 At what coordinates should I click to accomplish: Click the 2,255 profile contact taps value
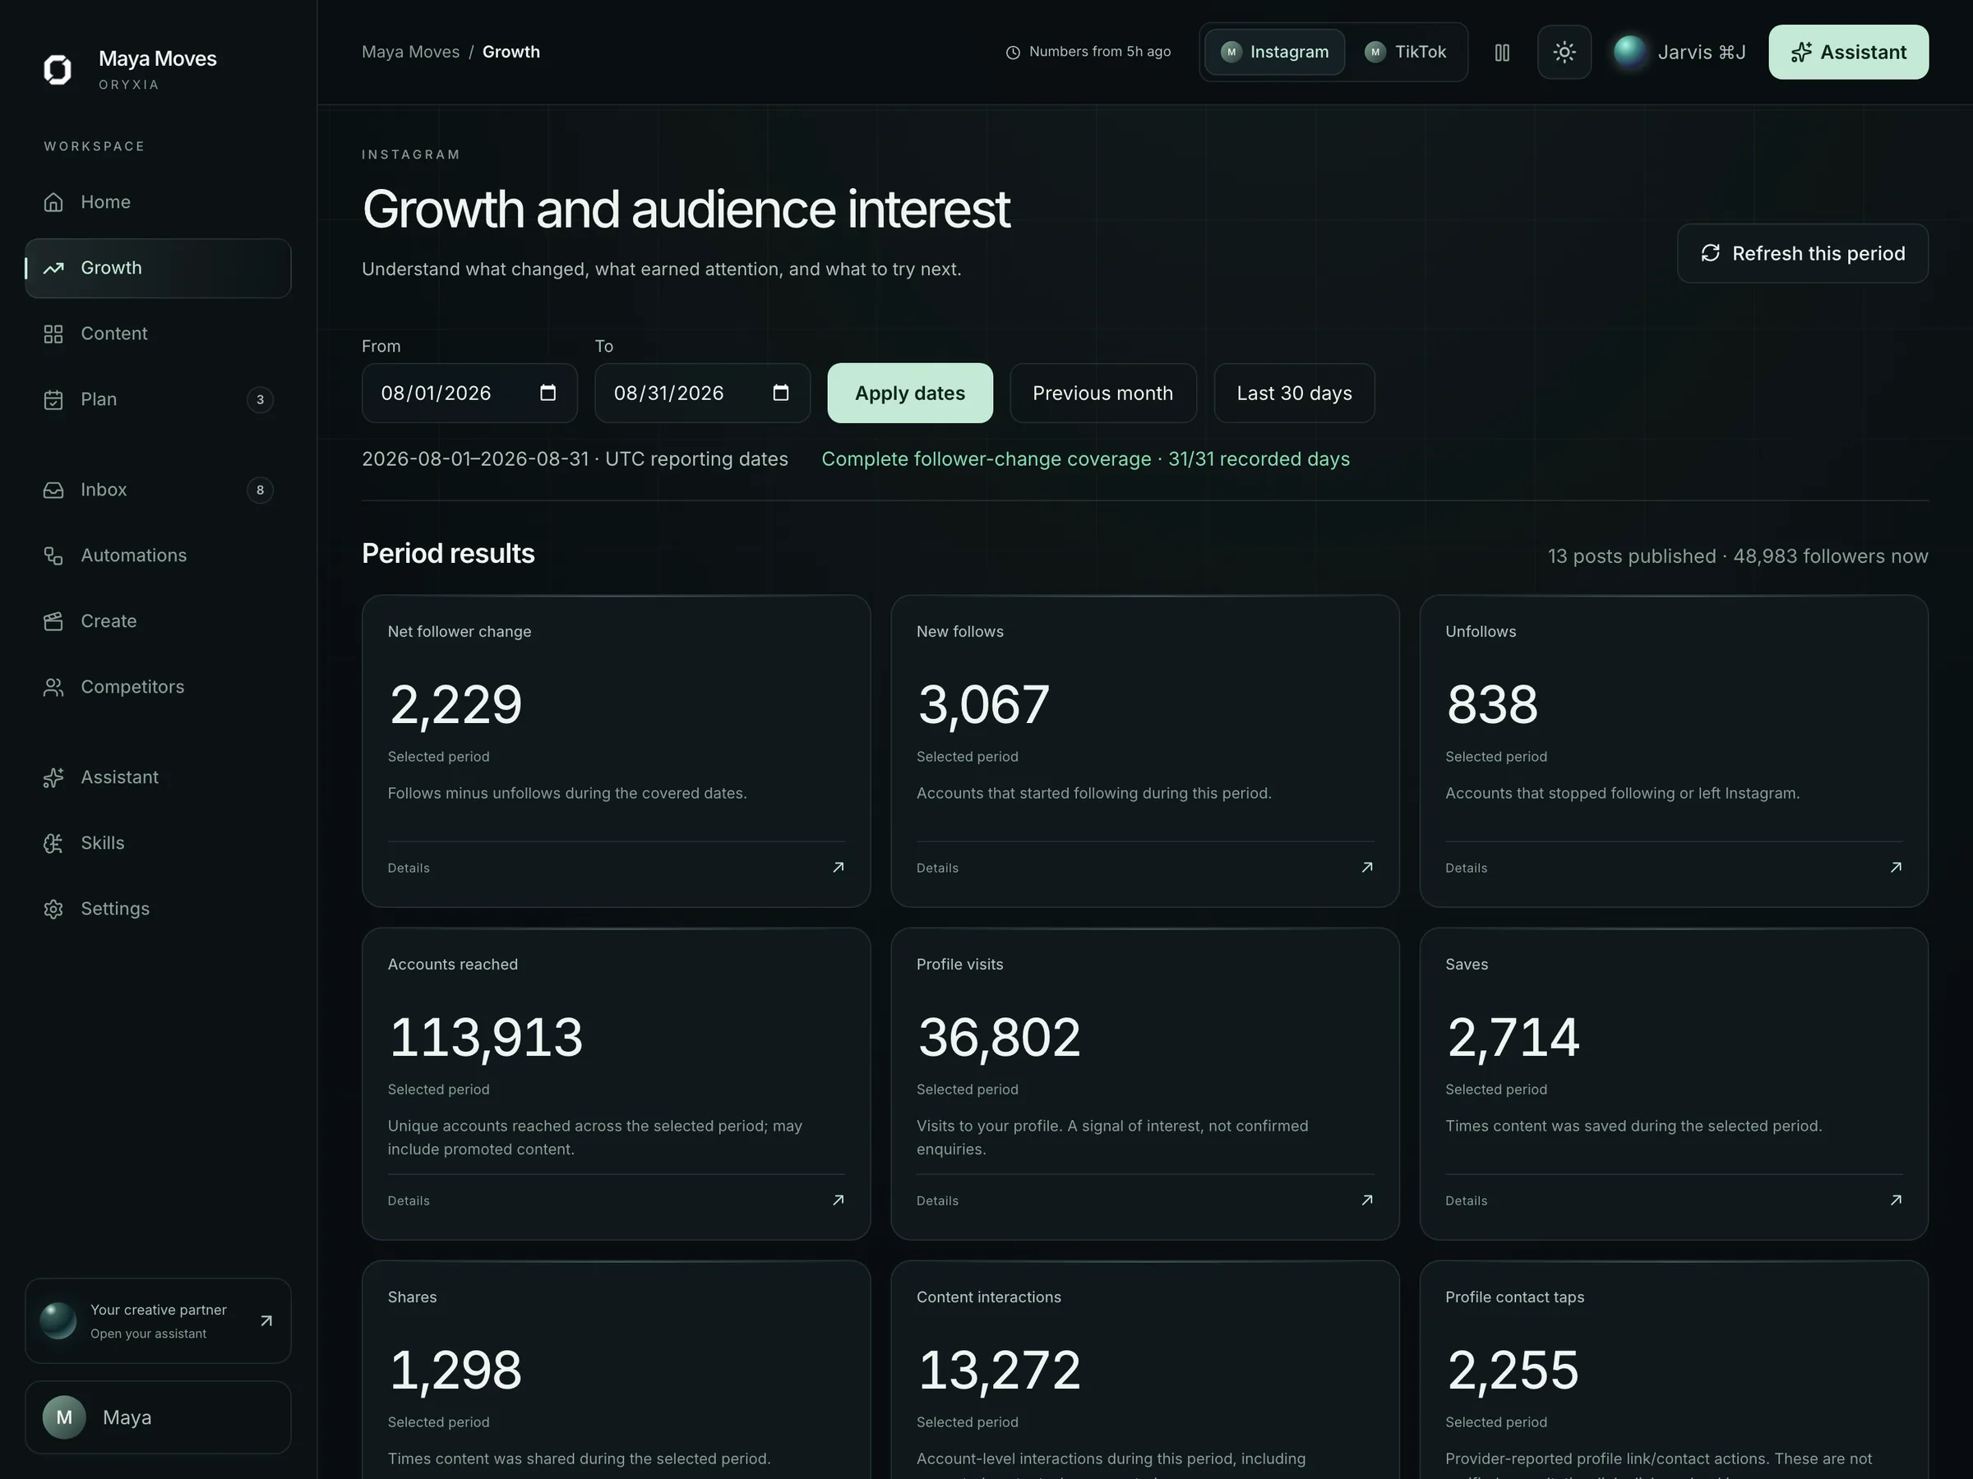click(1513, 1371)
